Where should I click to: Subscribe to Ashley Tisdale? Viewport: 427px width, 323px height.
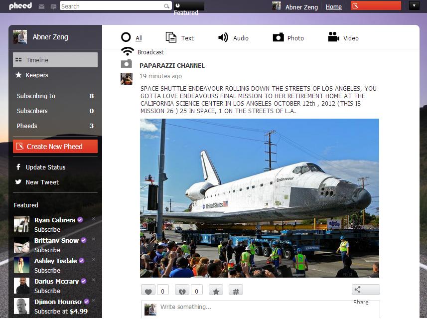click(x=47, y=271)
